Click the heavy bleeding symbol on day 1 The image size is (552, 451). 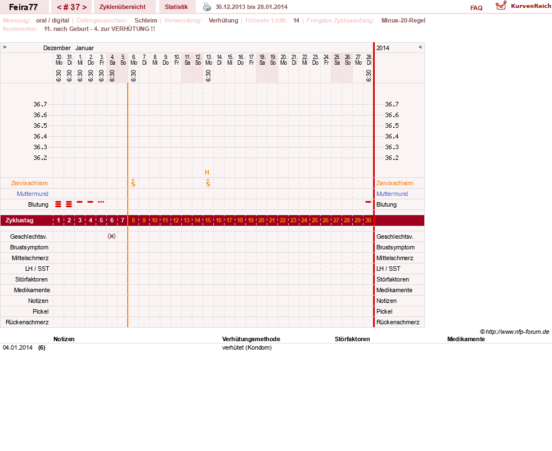(59, 204)
